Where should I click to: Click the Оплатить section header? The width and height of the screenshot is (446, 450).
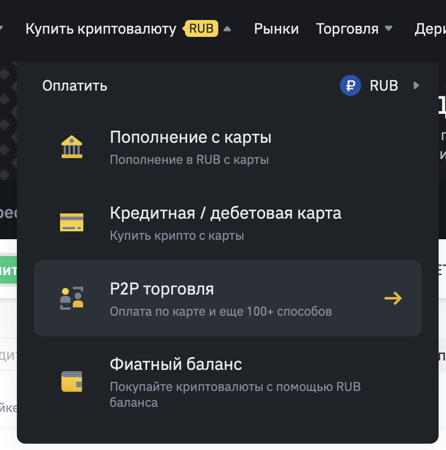(74, 85)
